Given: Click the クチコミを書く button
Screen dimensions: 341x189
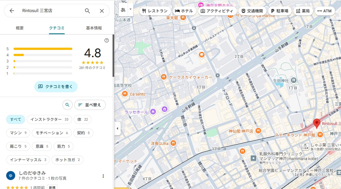Looking at the screenshot, I should click(56, 87).
